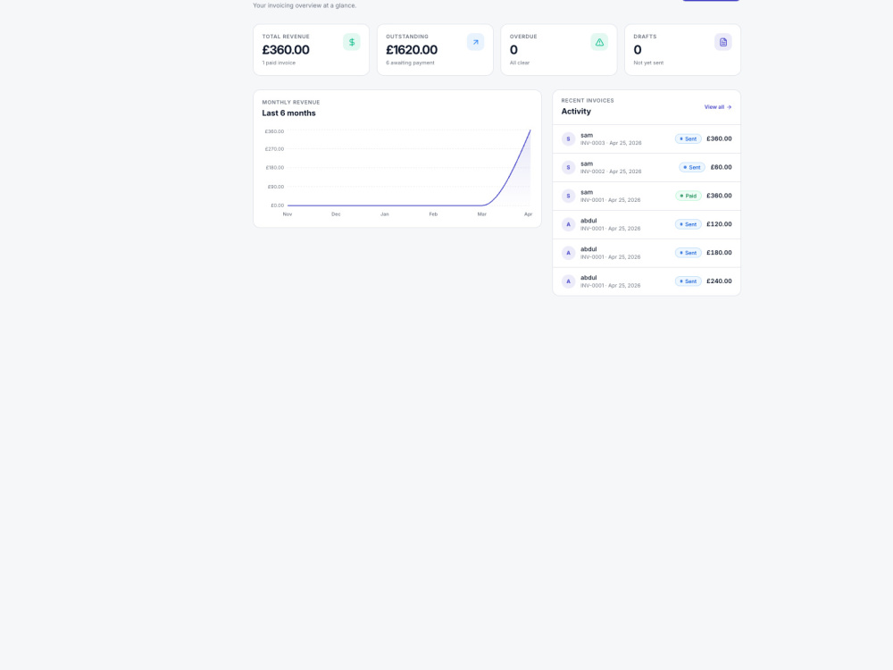Click the A avatar beside the £180.00 invoice
Image resolution: width=893 pixels, height=670 pixels.
pyautogui.click(x=568, y=253)
